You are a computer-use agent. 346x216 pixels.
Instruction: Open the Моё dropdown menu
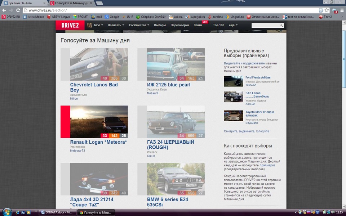click(98, 25)
